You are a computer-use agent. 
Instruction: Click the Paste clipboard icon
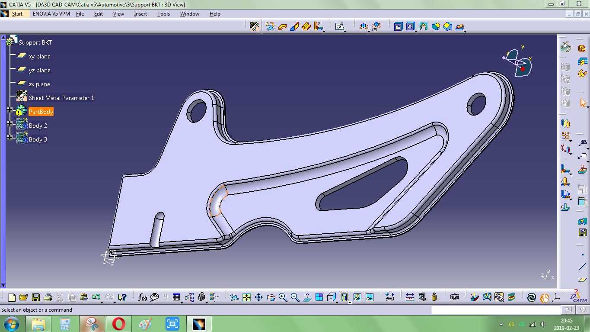[x=84, y=297]
